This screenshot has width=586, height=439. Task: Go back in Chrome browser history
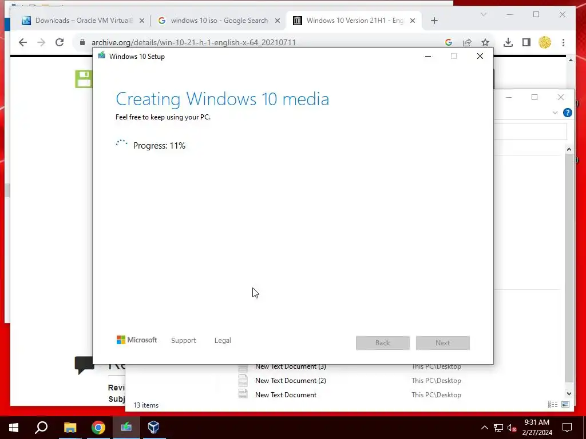click(x=23, y=42)
